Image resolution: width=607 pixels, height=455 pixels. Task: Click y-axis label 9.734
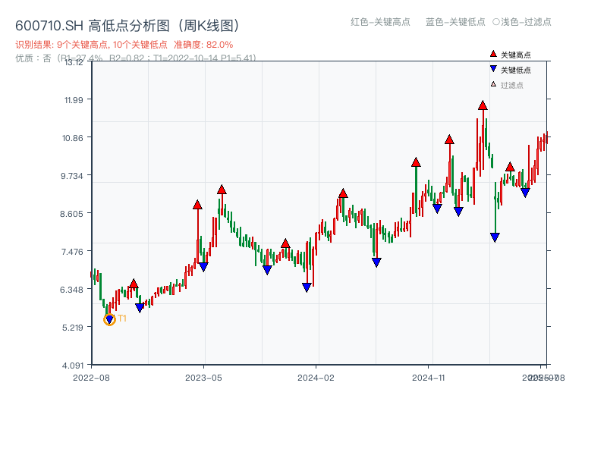tap(71, 176)
